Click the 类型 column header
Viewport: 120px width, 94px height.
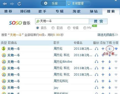(4, 43)
